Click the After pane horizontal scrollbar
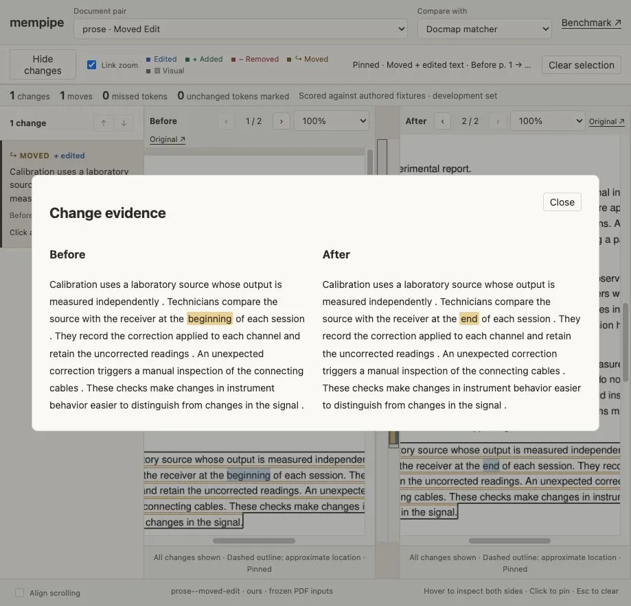The image size is (631, 606). coord(509,541)
